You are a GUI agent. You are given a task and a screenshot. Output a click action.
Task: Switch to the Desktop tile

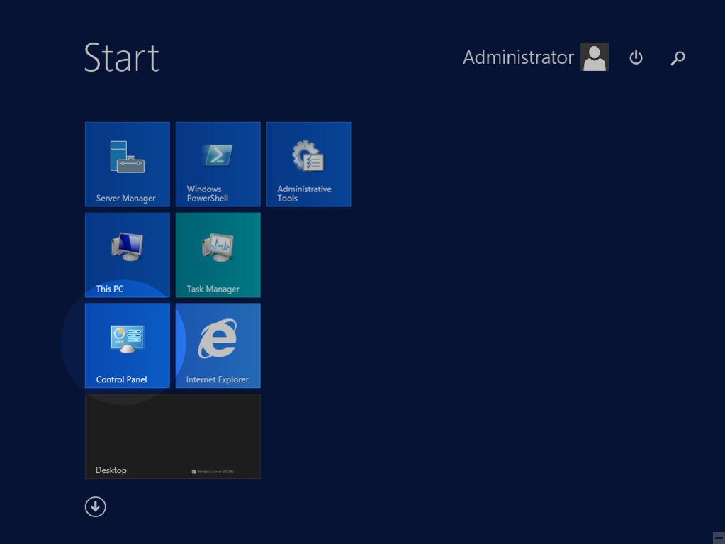[x=172, y=435]
